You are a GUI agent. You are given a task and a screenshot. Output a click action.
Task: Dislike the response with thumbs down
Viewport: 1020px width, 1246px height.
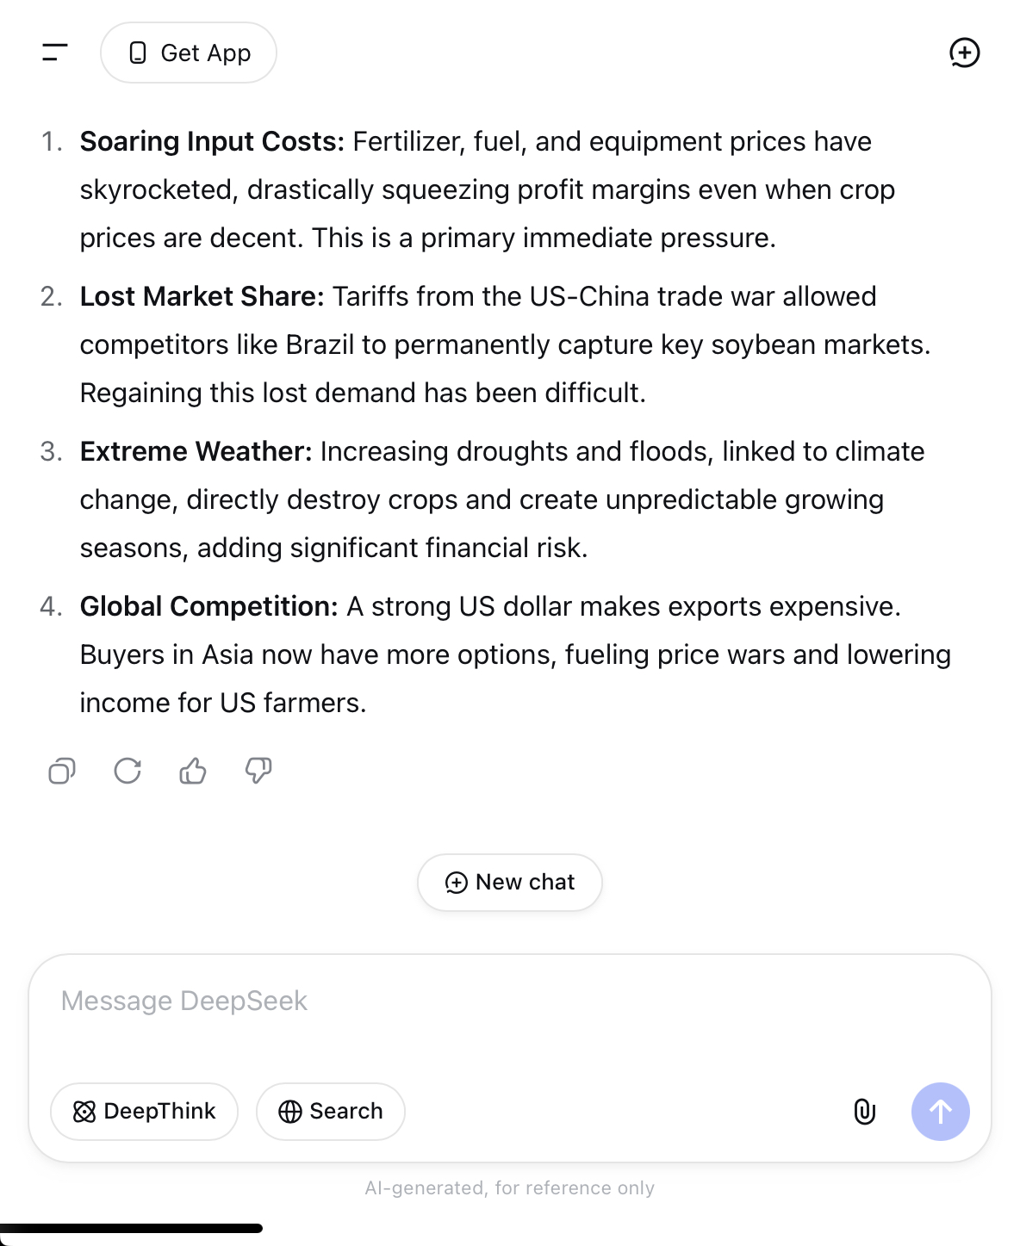point(258,771)
